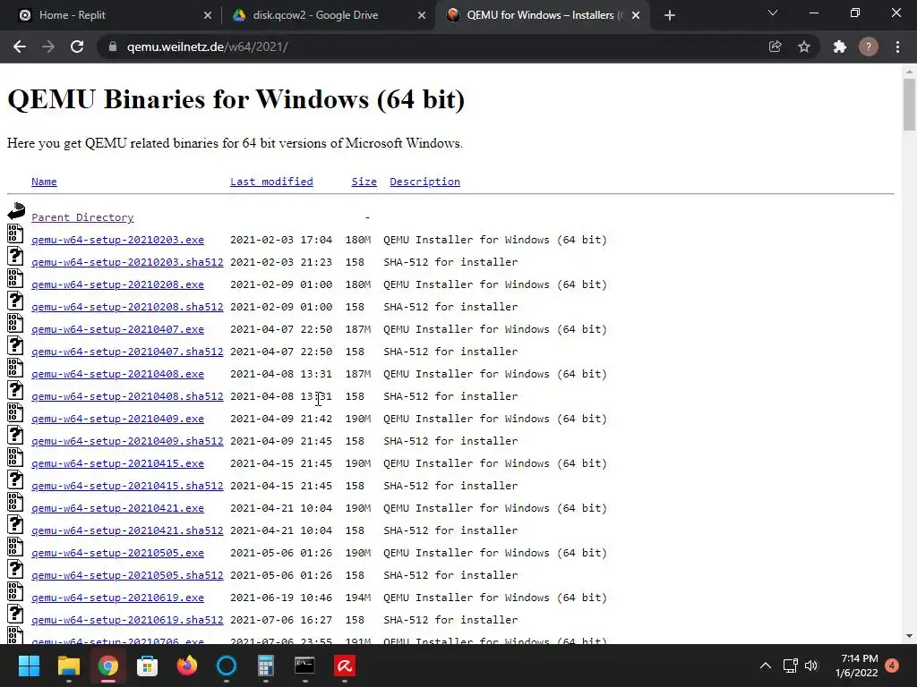Open qemu-w64-setup-20210409.sha512
This screenshot has width=917, height=687.
(127, 441)
